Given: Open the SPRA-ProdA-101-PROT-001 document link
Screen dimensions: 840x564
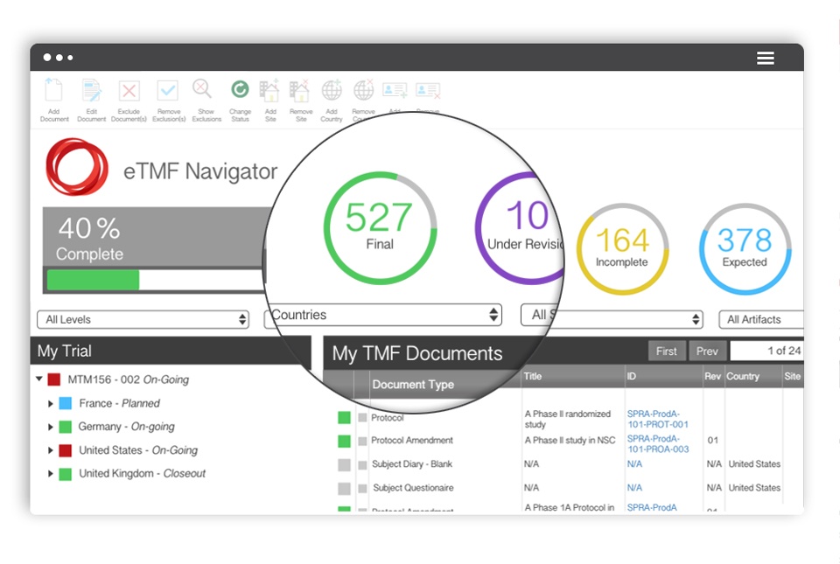Looking at the screenshot, I should tap(657, 419).
